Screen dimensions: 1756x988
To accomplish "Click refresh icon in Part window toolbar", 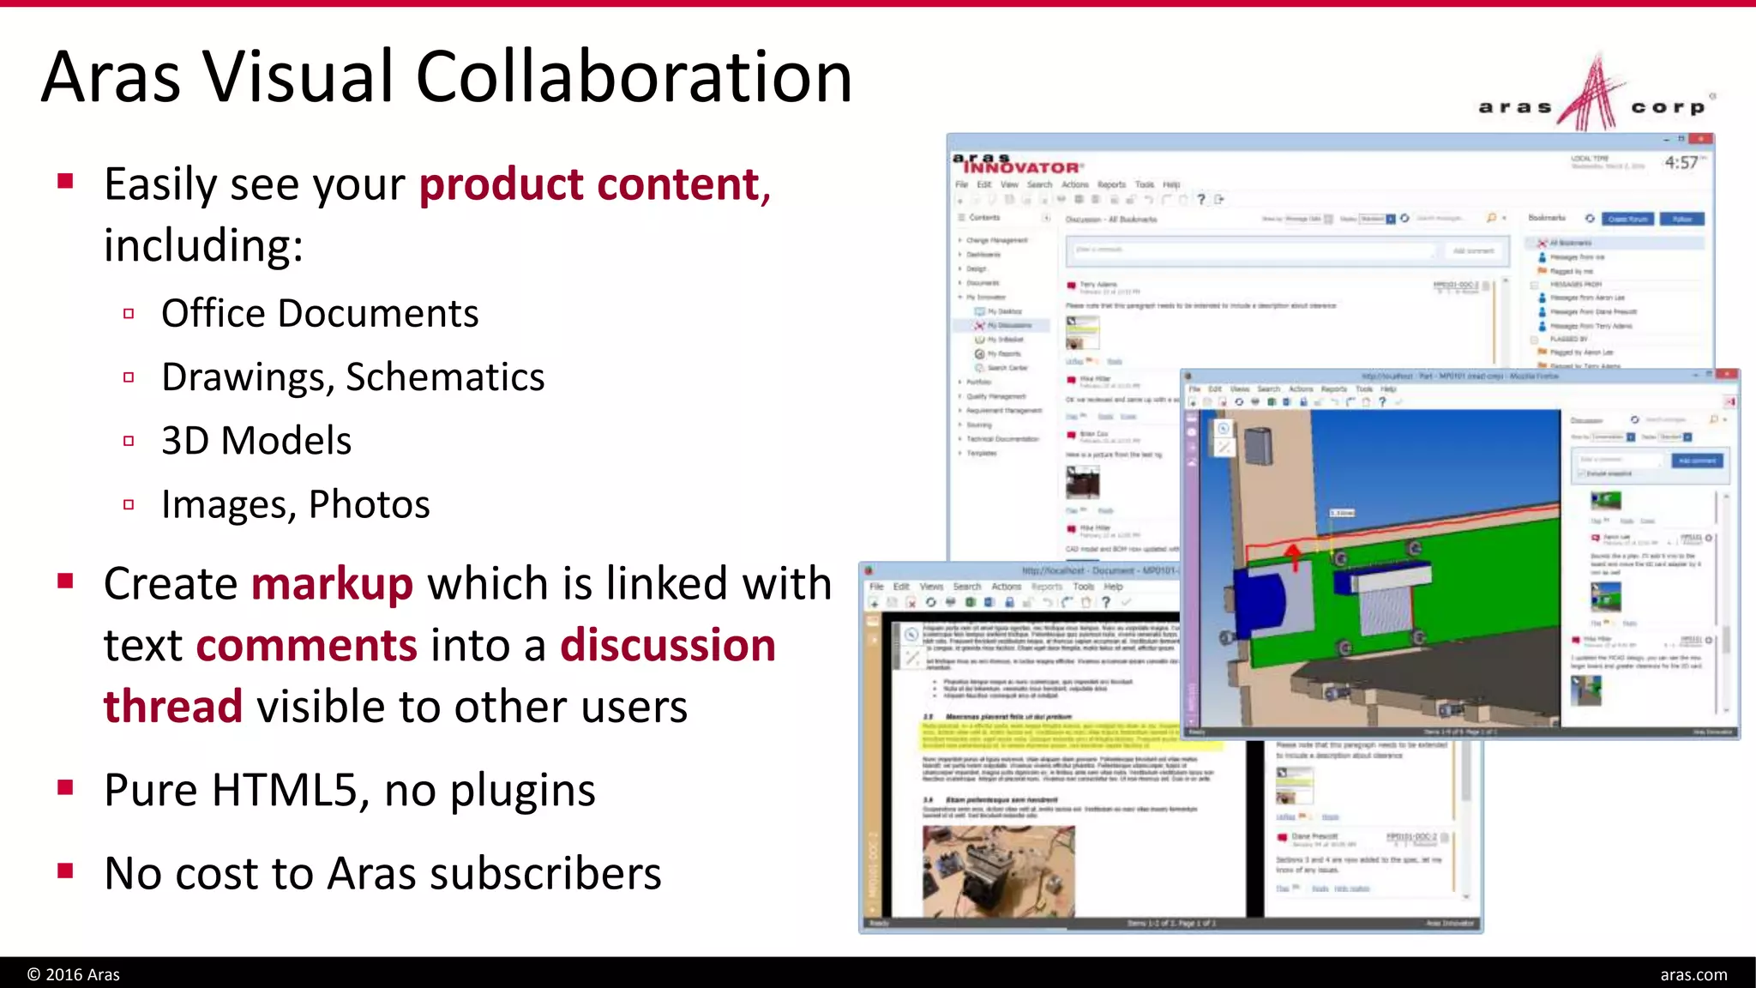I will (x=1239, y=401).
